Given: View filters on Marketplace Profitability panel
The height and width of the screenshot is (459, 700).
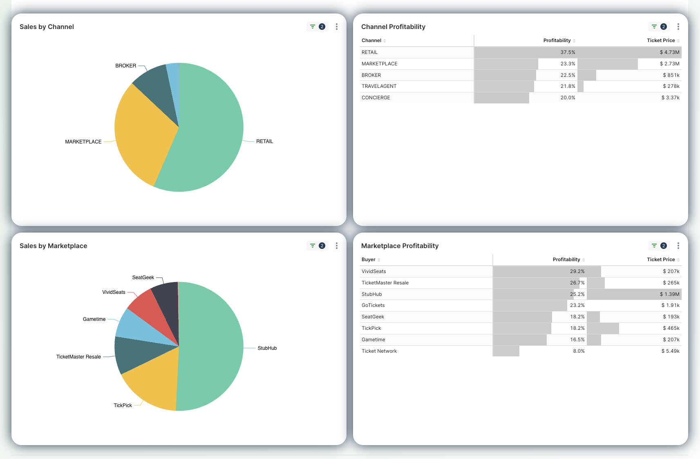Looking at the screenshot, I should tap(659, 246).
